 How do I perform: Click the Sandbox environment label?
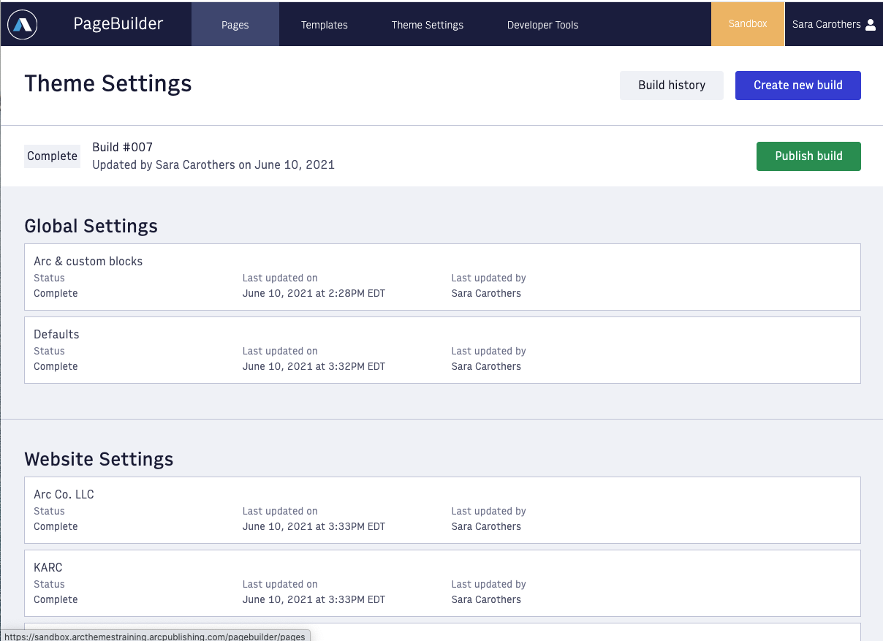pyautogui.click(x=748, y=24)
